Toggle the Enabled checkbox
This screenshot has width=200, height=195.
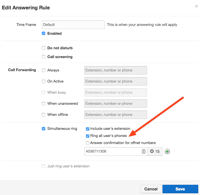44,33
